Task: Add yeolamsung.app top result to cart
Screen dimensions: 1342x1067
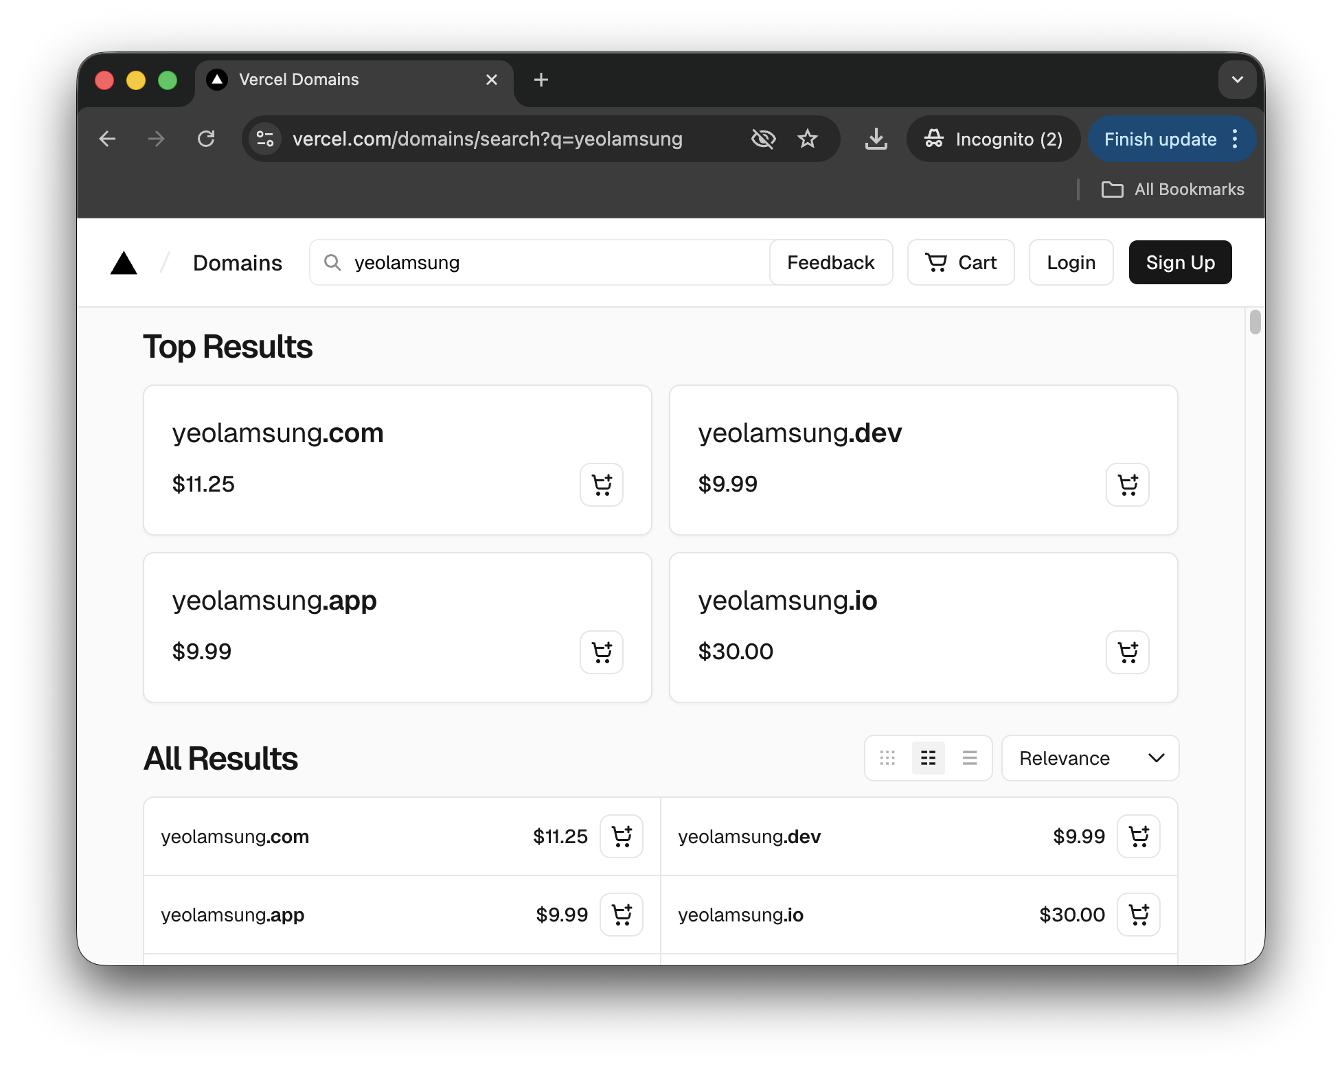Action: [601, 652]
